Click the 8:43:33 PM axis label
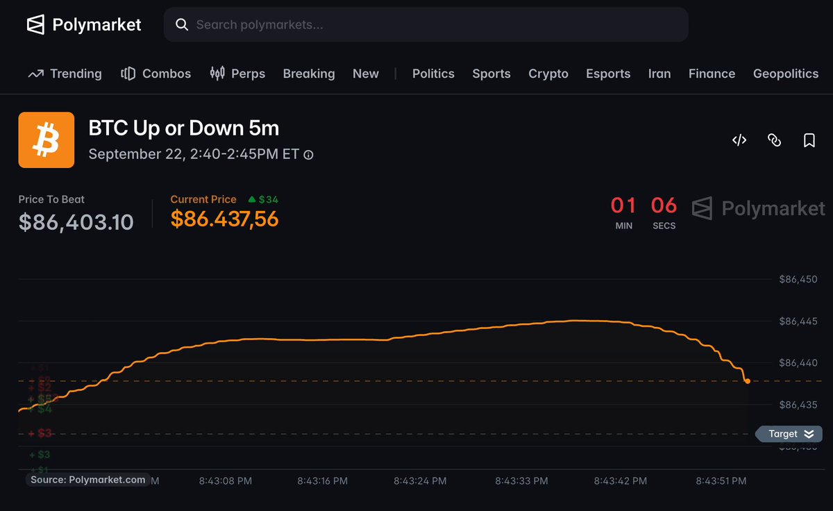 522,480
